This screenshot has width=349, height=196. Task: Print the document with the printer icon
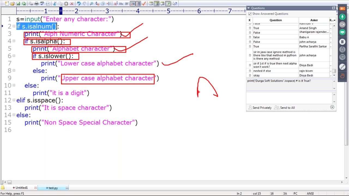37,4
